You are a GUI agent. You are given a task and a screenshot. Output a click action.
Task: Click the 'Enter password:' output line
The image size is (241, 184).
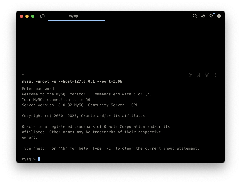pyautogui.click(x=39, y=89)
